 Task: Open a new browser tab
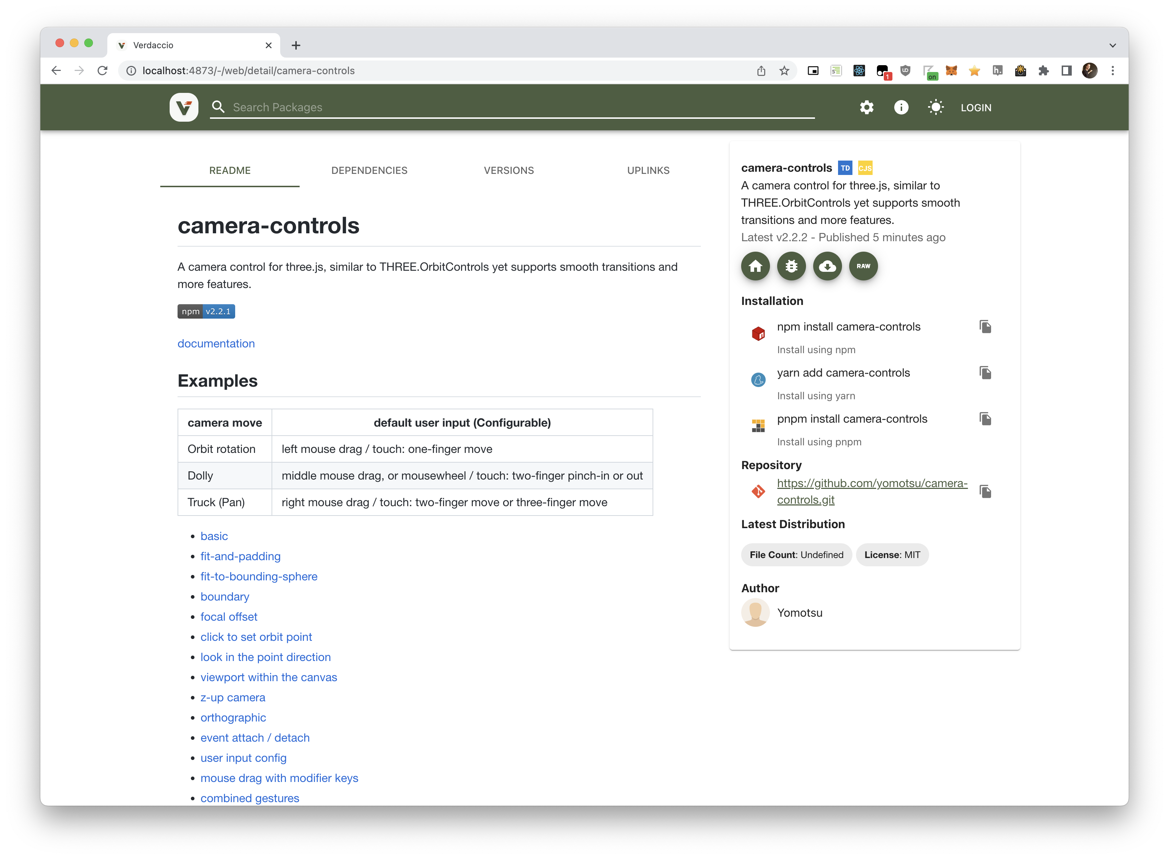click(296, 45)
